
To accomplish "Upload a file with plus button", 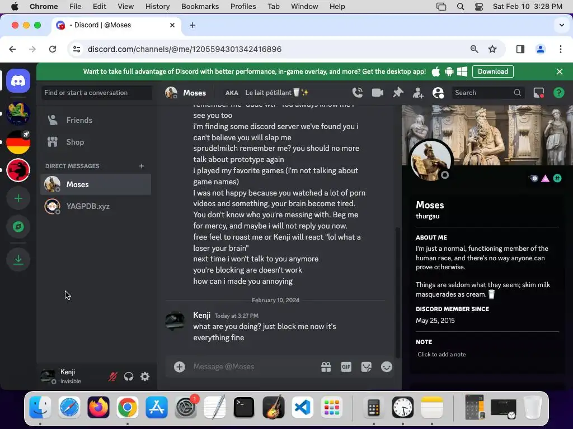I will pyautogui.click(x=179, y=366).
